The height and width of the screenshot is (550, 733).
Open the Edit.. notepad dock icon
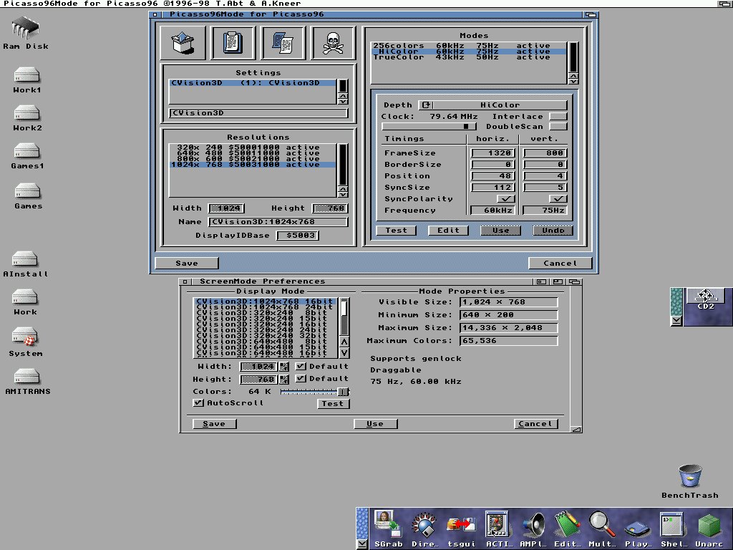pos(568,529)
